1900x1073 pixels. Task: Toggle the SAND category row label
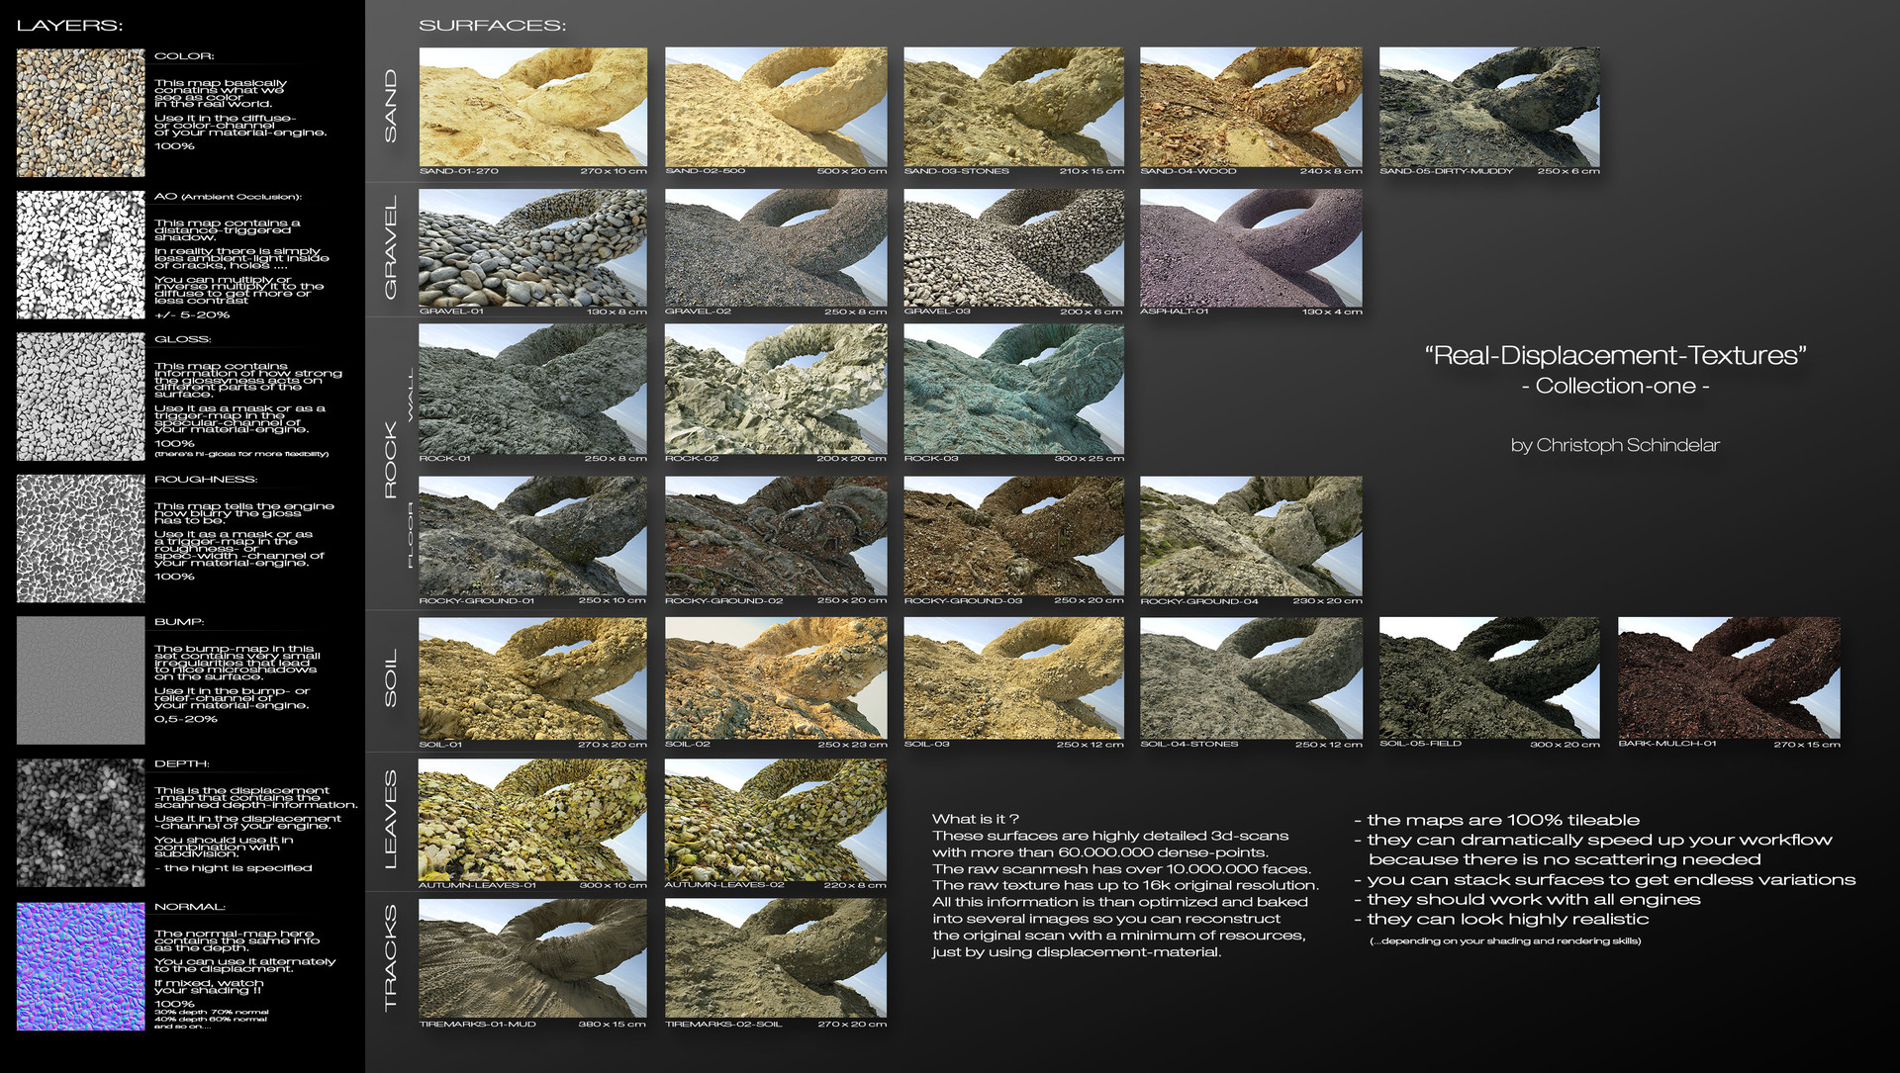point(392,104)
